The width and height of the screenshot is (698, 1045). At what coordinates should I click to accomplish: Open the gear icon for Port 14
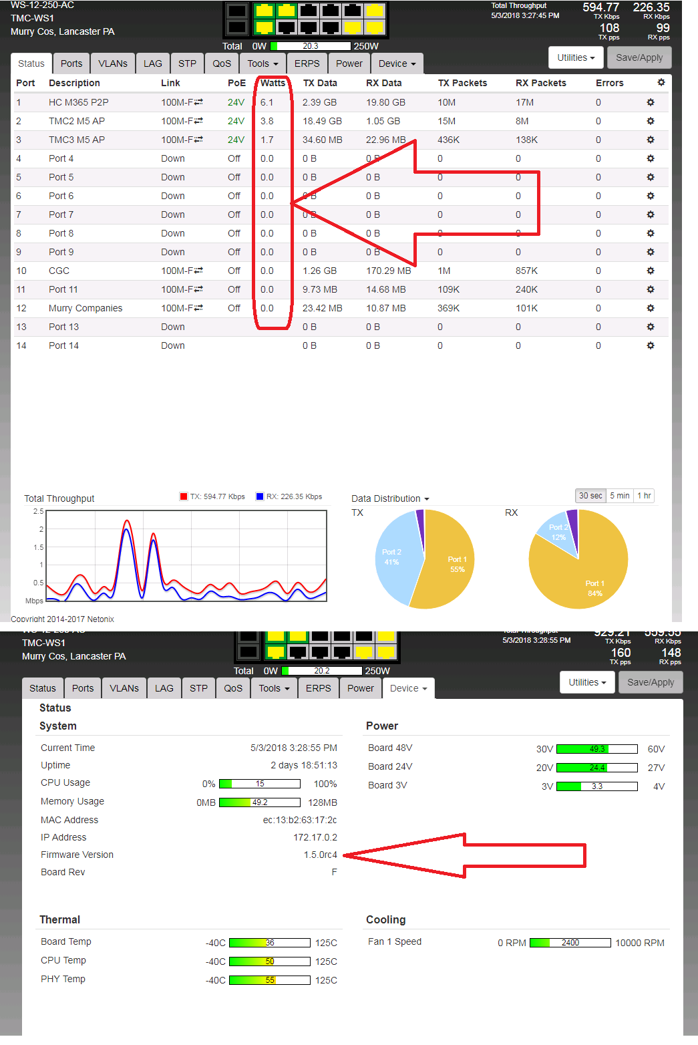coord(651,345)
